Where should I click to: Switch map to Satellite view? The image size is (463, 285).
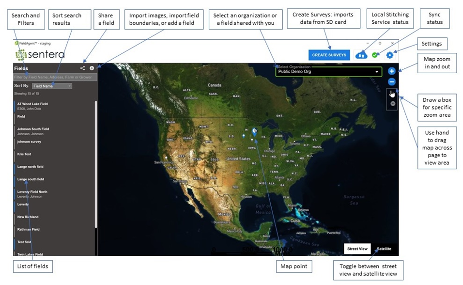pos(384,249)
